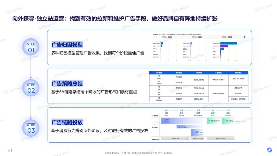Select the Pmax & Demand table cell
The height and width of the screenshot is (156, 277).
218,94
